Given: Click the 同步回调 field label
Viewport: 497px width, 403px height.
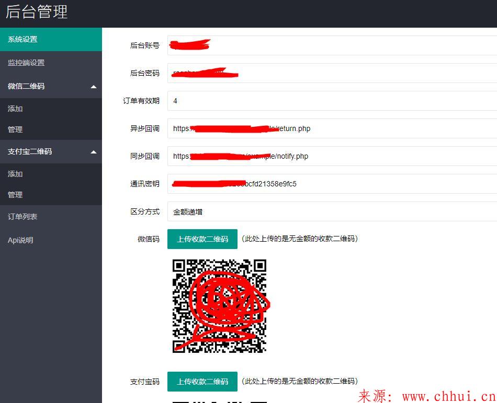Looking at the screenshot, I should pos(145,156).
